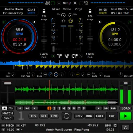Image resolution: width=133 pixels, height=133 pixels.
Task: Click the right channel Gain knob
Action: [81, 20]
